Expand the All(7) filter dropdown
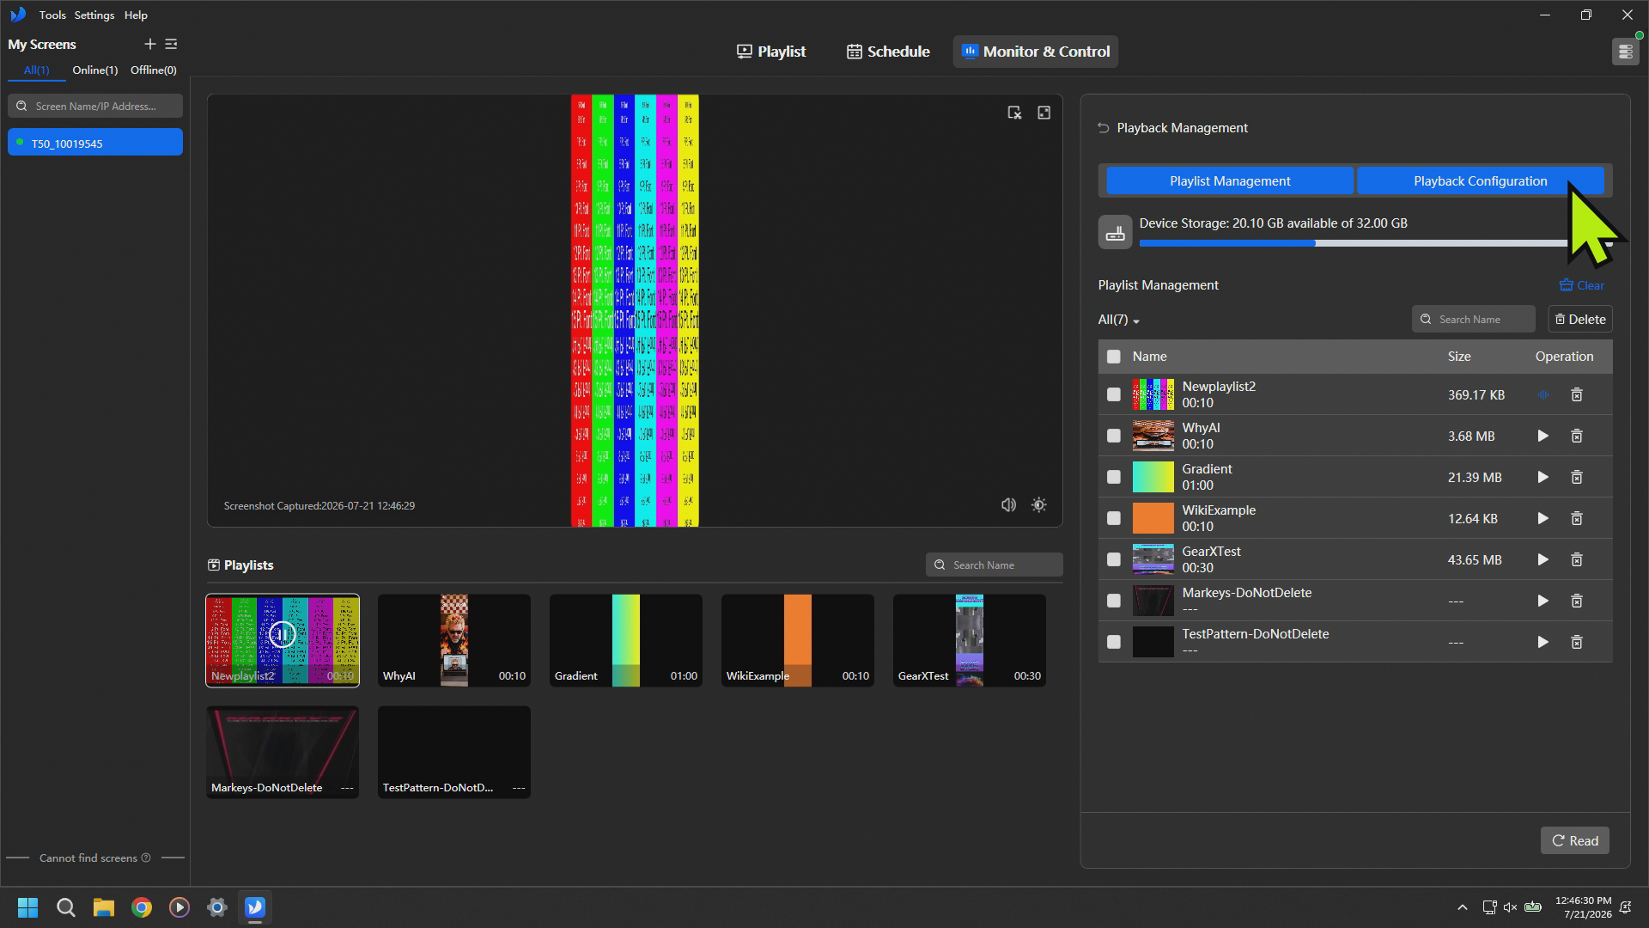The height and width of the screenshot is (928, 1649). tap(1118, 320)
